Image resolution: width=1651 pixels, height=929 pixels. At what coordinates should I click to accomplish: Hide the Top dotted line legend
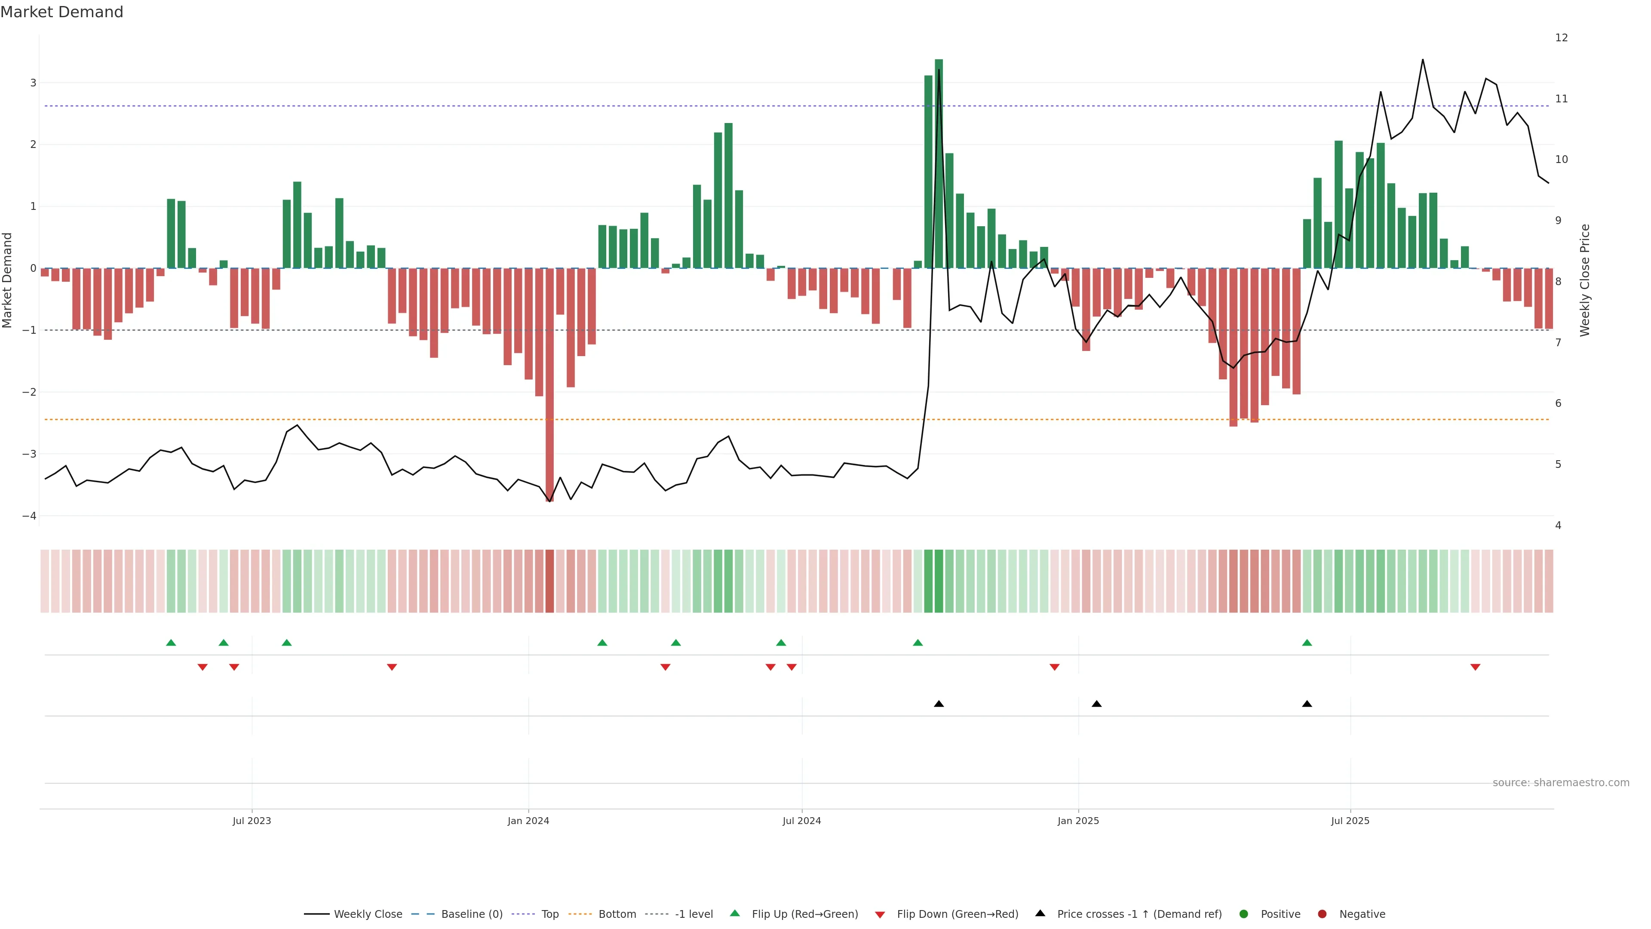click(549, 914)
